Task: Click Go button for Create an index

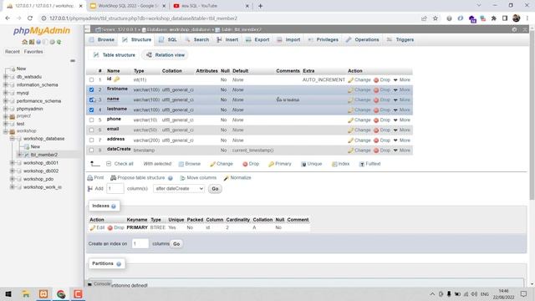Action: click(176, 244)
